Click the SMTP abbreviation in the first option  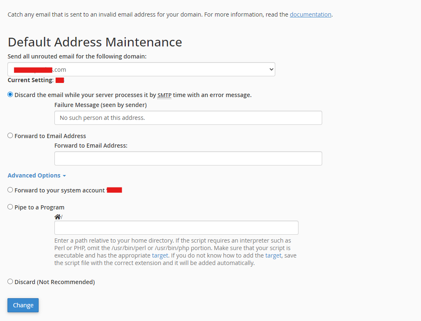(164, 95)
